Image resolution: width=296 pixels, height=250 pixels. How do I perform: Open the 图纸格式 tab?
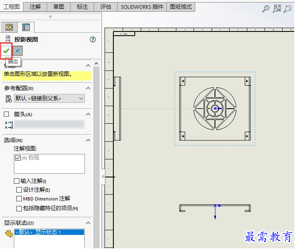(x=181, y=7)
